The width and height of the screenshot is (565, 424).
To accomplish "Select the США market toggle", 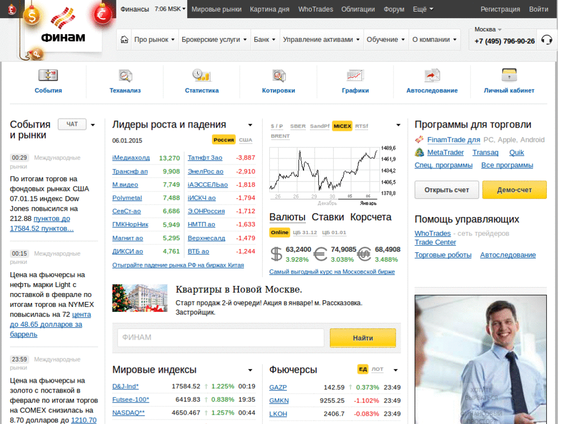I will click(x=246, y=140).
